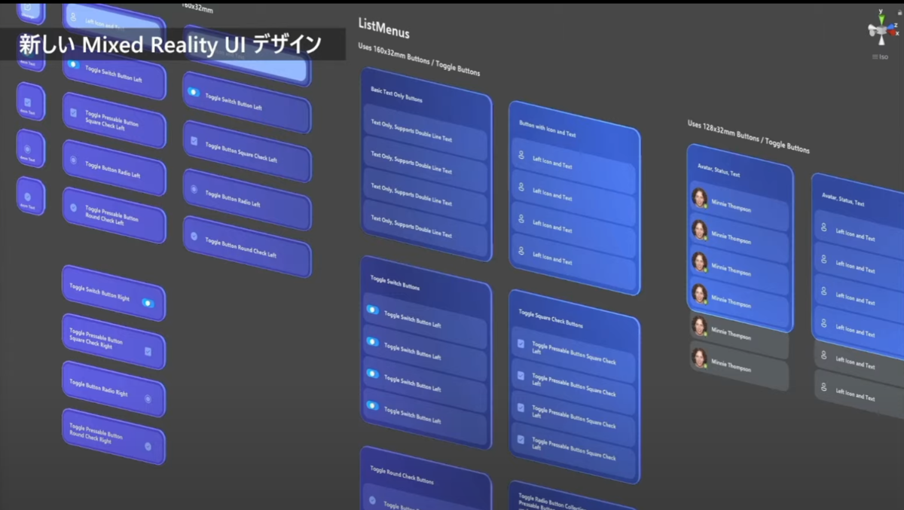Select radio on Toggle Button Radio Right

click(148, 399)
